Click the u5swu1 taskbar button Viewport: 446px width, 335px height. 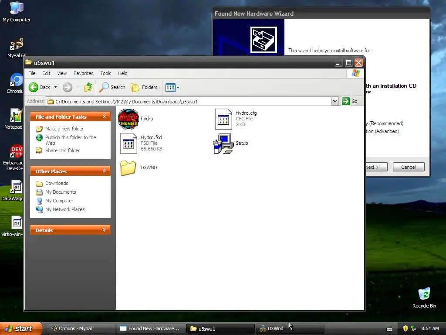pyautogui.click(x=220, y=328)
